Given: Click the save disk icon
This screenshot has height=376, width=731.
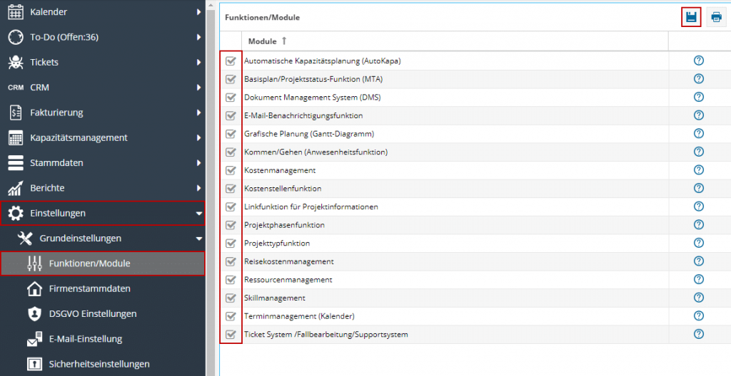Looking at the screenshot, I should (690, 18).
